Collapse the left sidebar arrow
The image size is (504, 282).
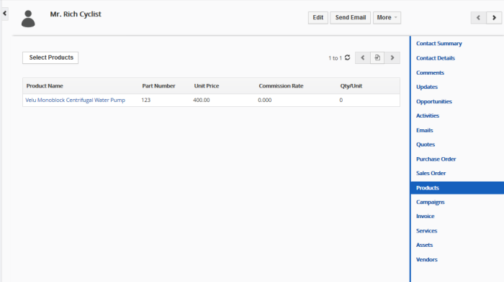tap(4, 14)
